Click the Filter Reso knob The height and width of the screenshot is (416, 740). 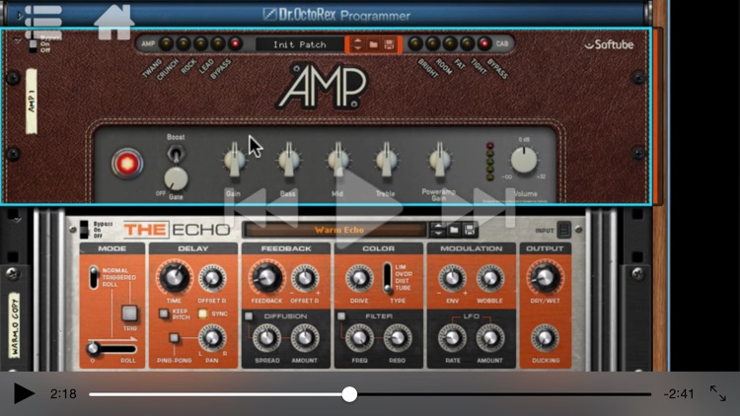[398, 338]
